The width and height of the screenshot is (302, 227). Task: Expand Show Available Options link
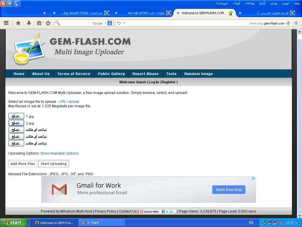tap(59, 153)
